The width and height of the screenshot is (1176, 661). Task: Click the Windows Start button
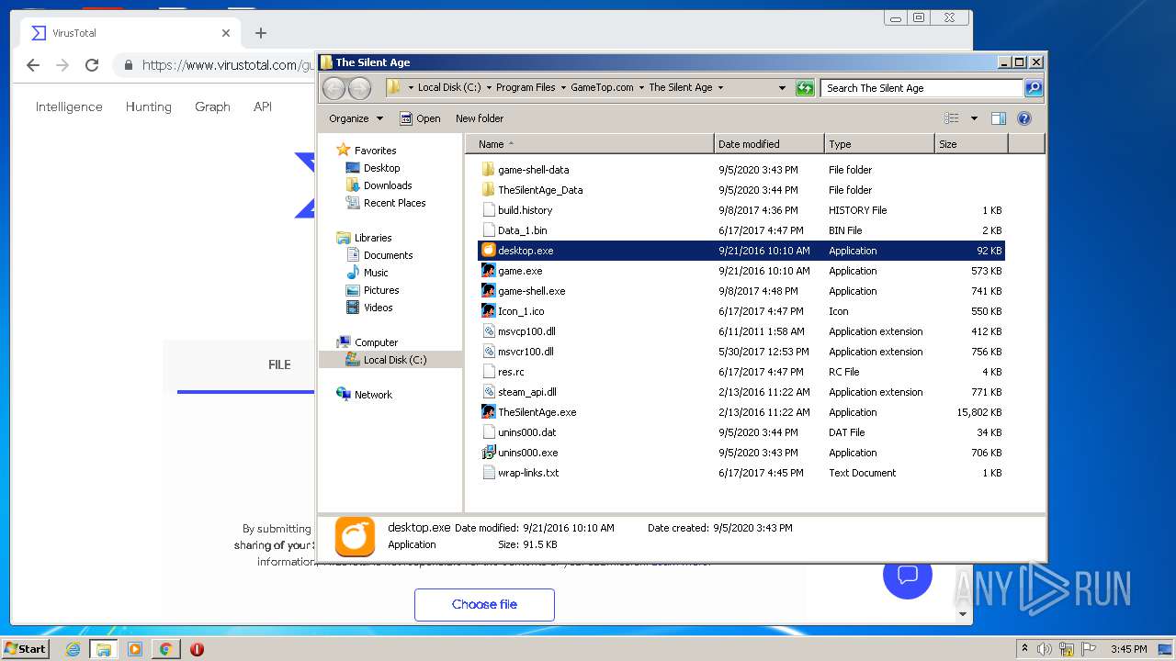26,649
